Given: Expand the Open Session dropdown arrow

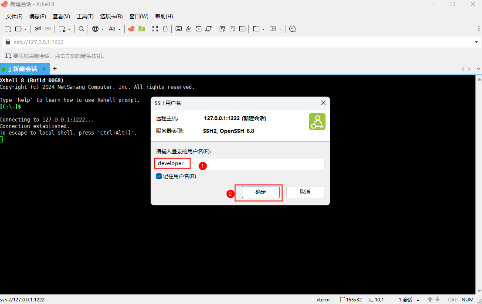Looking at the screenshot, I should (26, 29).
